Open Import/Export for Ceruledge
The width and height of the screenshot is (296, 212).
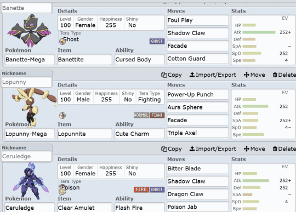[x=213, y=149]
